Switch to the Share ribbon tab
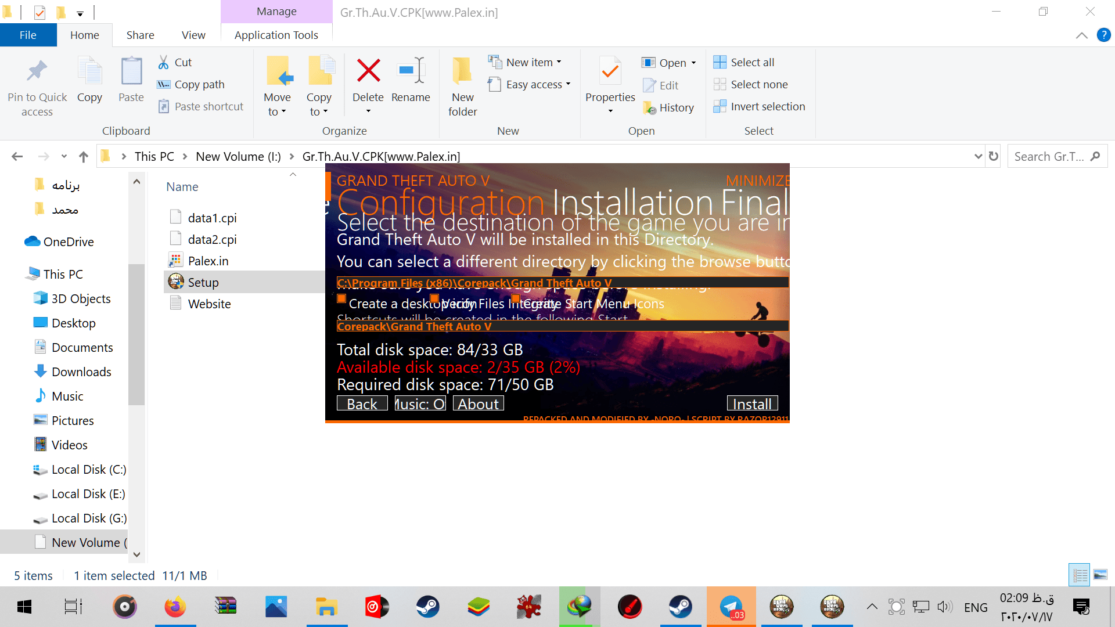The height and width of the screenshot is (627, 1115). 141,35
